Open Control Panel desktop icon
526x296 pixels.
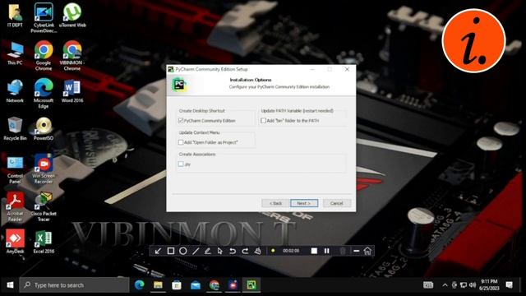(x=15, y=169)
